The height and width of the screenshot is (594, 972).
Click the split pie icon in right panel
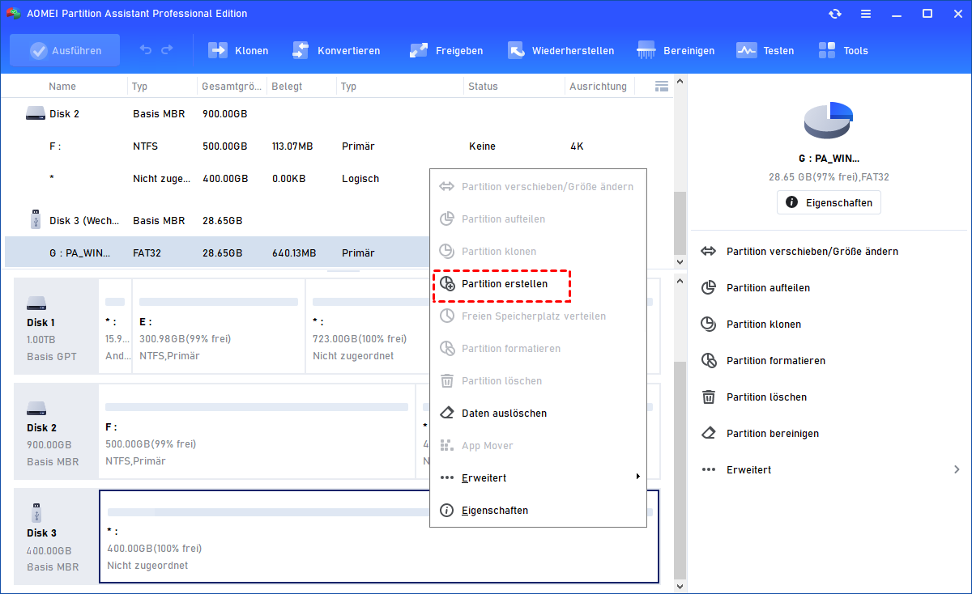point(709,288)
